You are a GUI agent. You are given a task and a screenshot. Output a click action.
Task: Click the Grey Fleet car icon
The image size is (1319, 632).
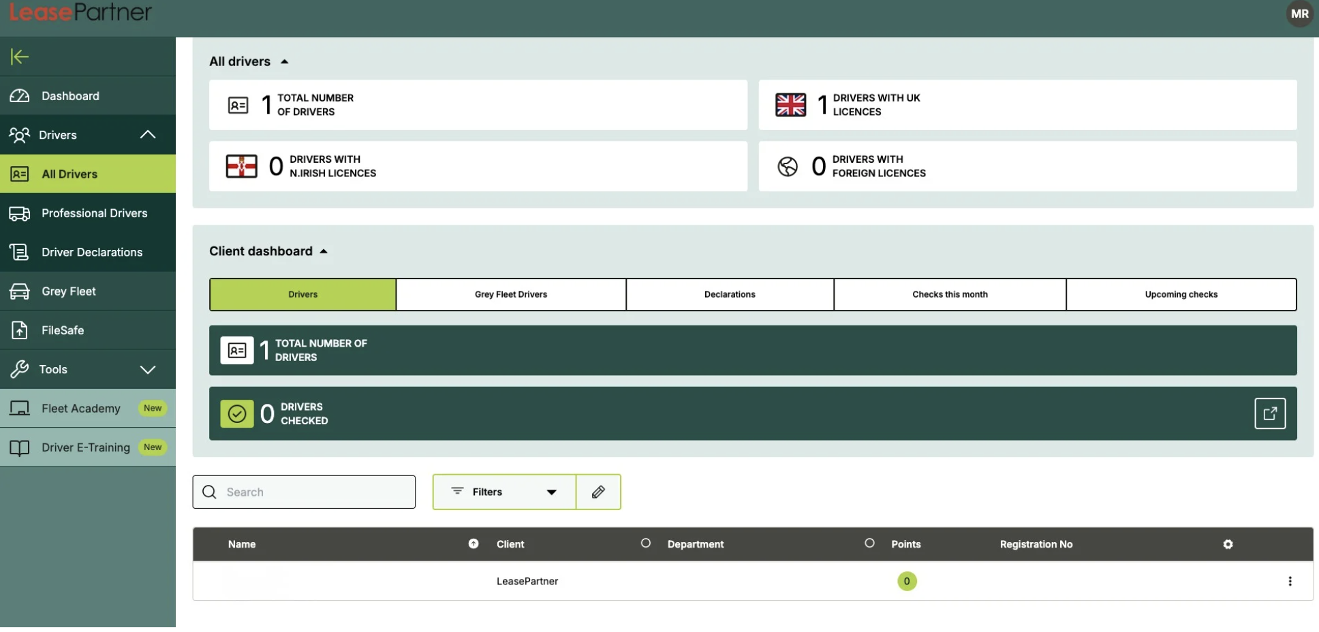click(x=20, y=291)
